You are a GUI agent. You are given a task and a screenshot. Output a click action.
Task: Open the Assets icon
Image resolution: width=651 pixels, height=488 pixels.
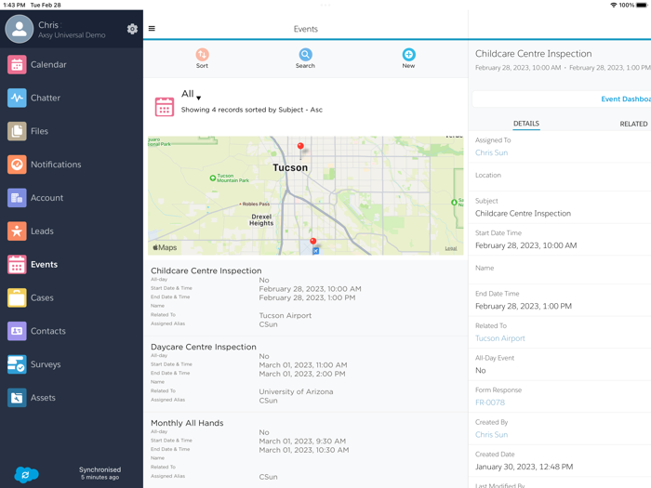click(17, 398)
